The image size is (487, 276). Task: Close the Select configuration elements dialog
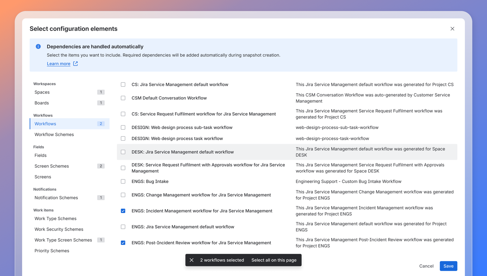[x=452, y=29]
